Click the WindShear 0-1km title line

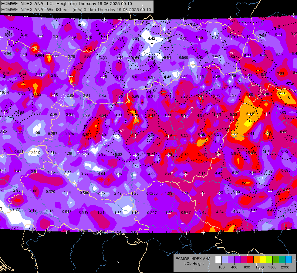(76, 10)
